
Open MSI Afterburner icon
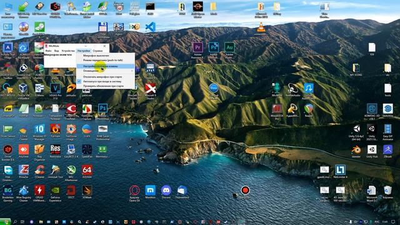pos(71,170)
